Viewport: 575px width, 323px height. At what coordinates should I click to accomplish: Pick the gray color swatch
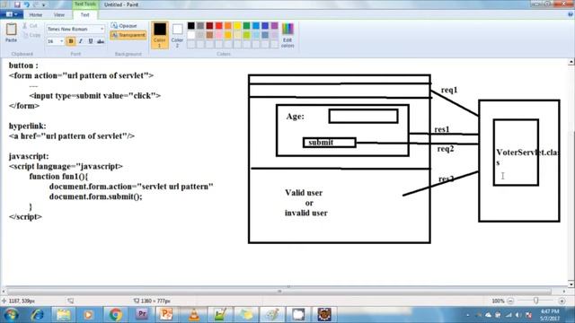click(x=200, y=26)
